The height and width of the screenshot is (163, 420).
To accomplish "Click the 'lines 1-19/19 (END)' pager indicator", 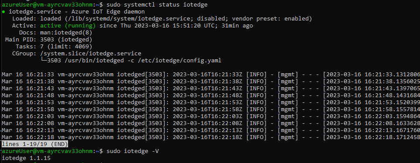I will pyautogui.click(x=34, y=144).
